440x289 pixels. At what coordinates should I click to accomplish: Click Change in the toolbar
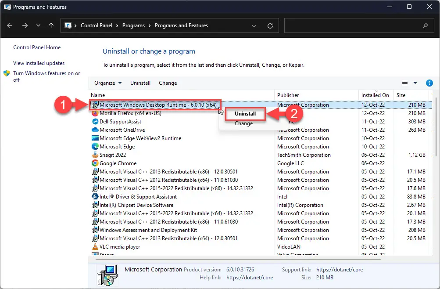pyautogui.click(x=168, y=83)
